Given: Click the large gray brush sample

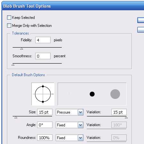Looking at the screenshot, I should (115, 94).
